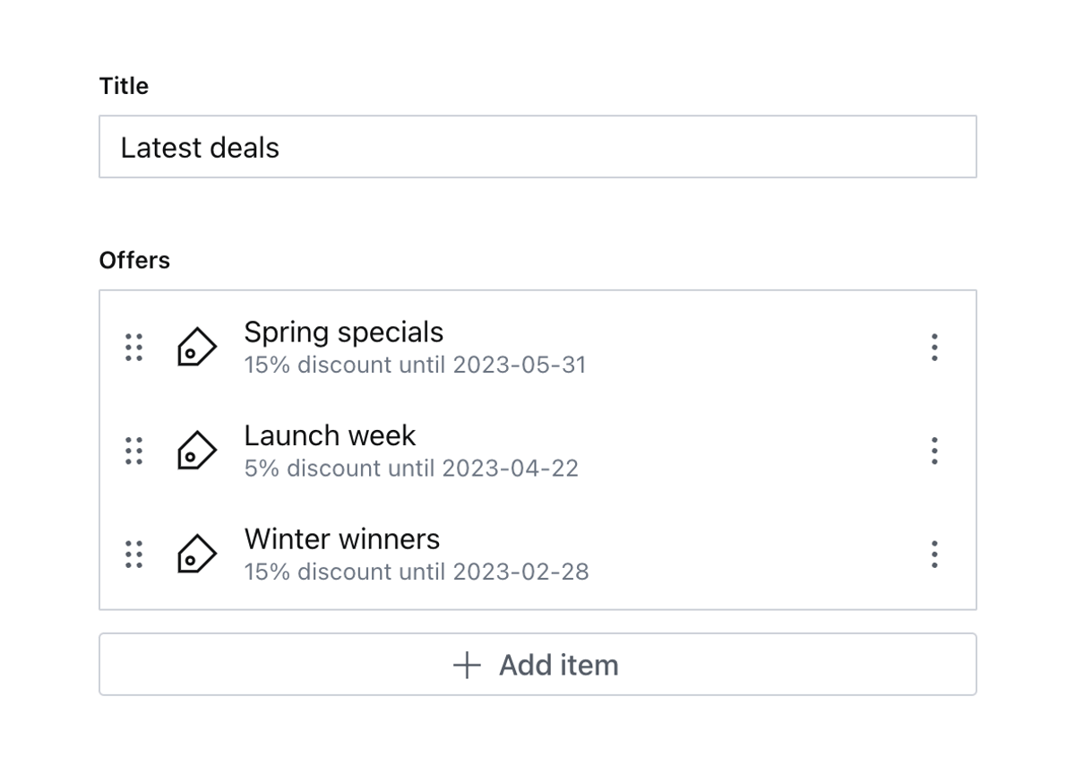
Task: Click the subtitle ending in 2023-05-31
Action: tap(415, 366)
